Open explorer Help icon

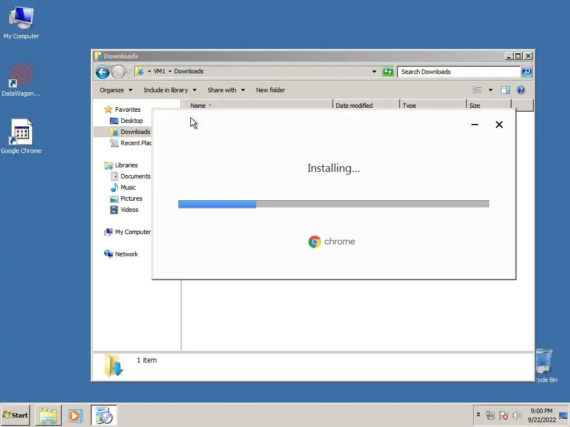pos(520,90)
